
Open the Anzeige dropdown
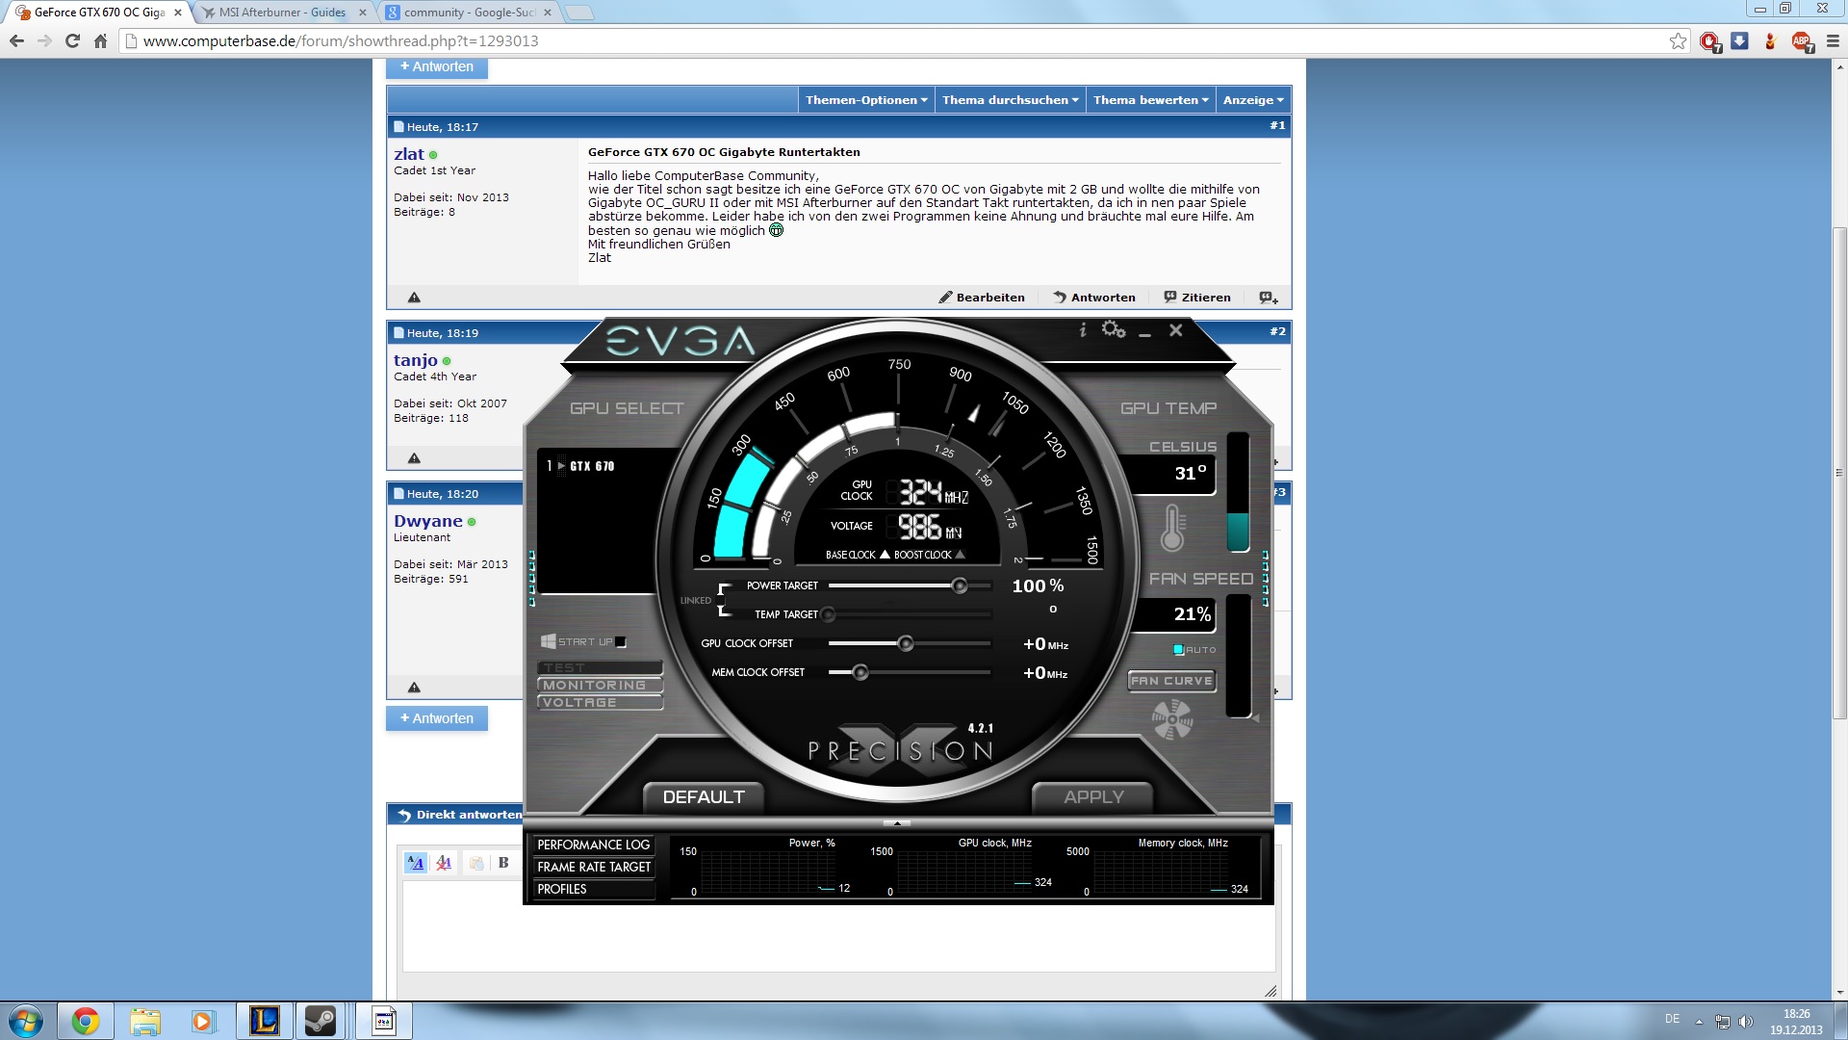(1252, 100)
